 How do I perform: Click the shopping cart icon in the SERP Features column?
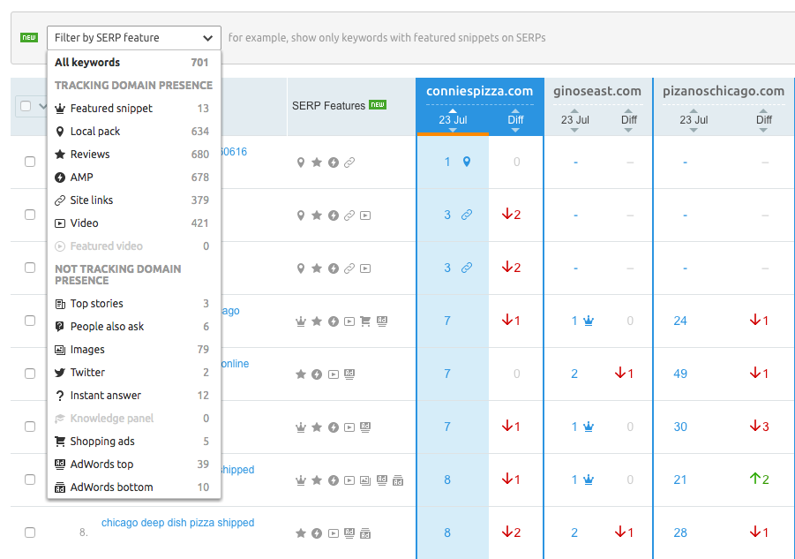365,321
